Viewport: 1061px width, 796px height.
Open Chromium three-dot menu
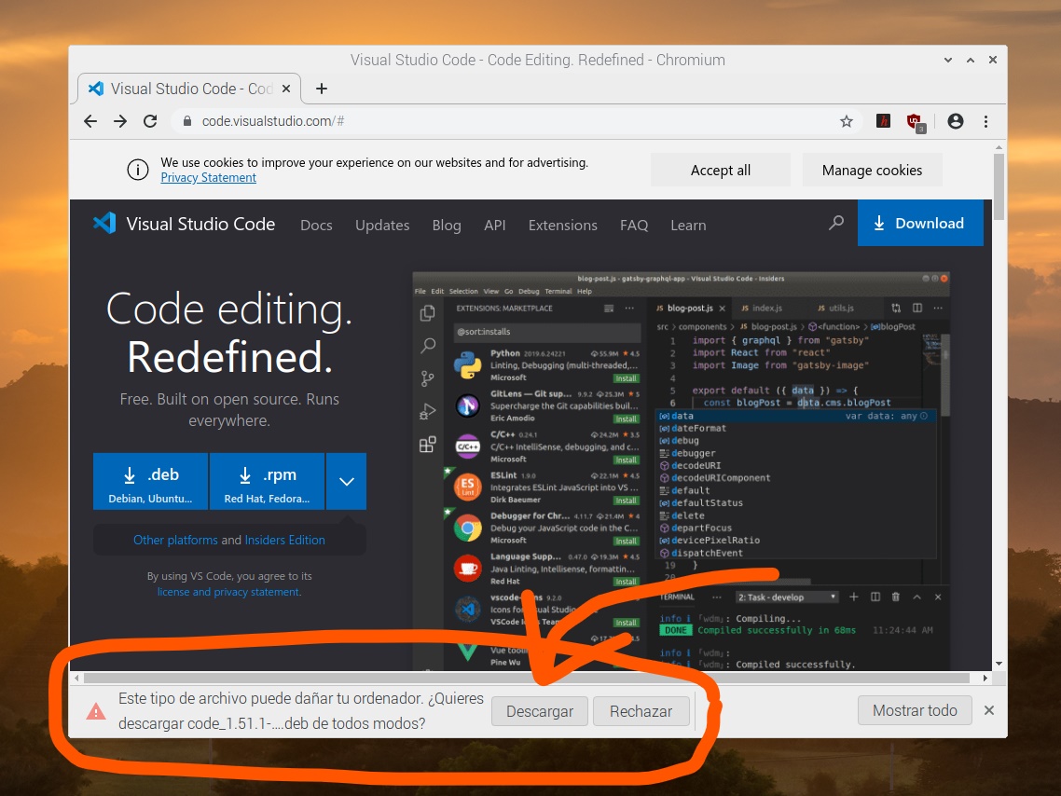pos(985,121)
